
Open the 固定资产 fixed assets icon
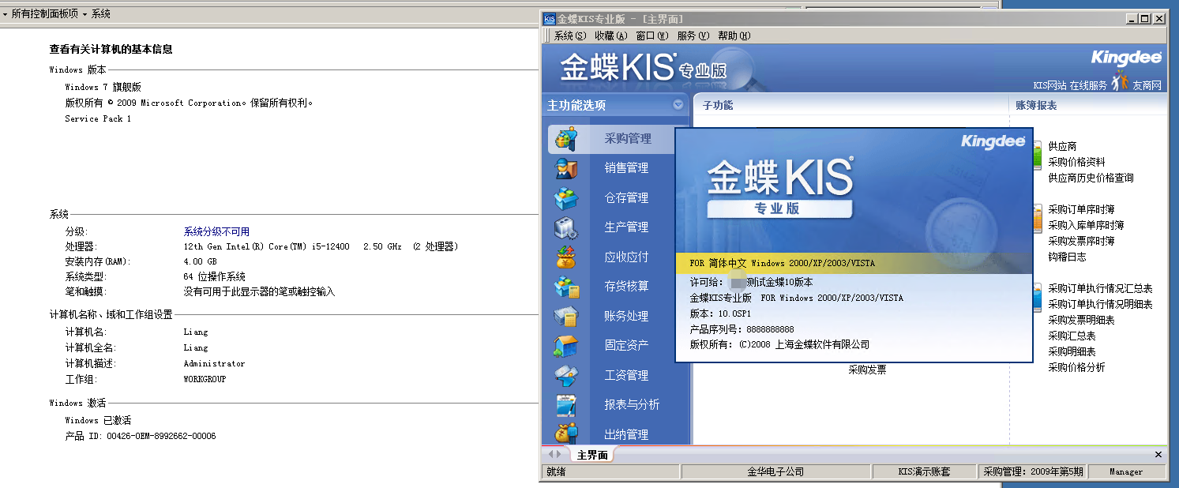(566, 346)
